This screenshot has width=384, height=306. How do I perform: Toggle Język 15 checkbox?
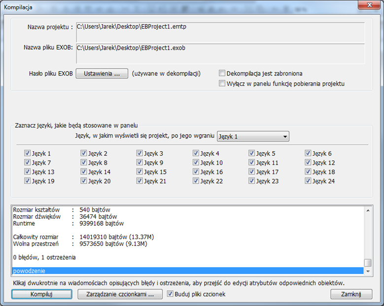click(x=140, y=171)
